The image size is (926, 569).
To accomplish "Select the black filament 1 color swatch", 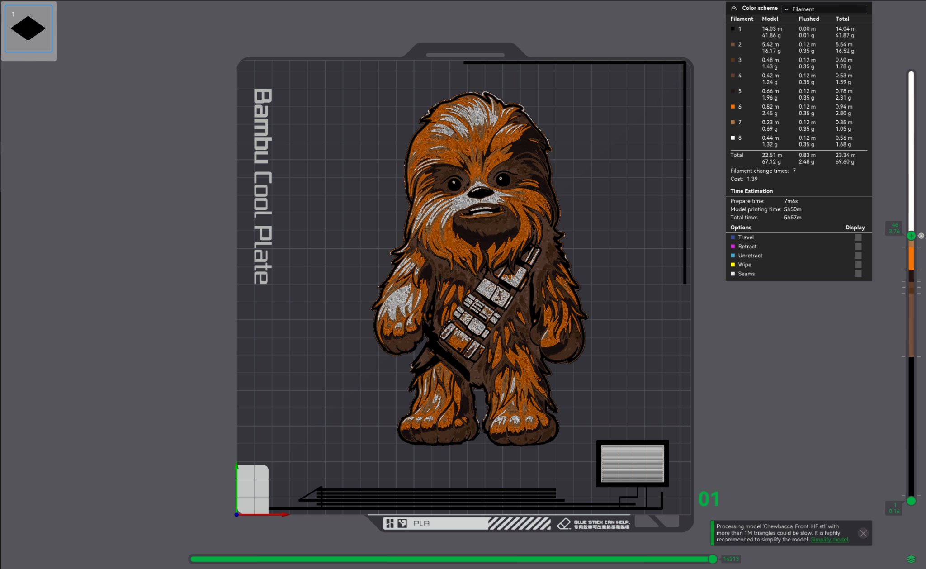I will click(x=733, y=28).
